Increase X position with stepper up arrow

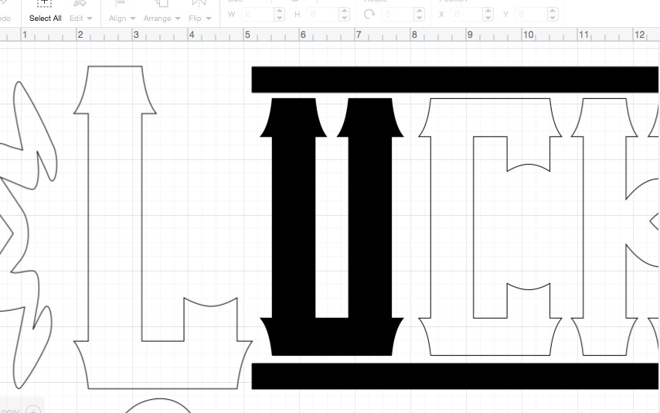click(x=488, y=11)
